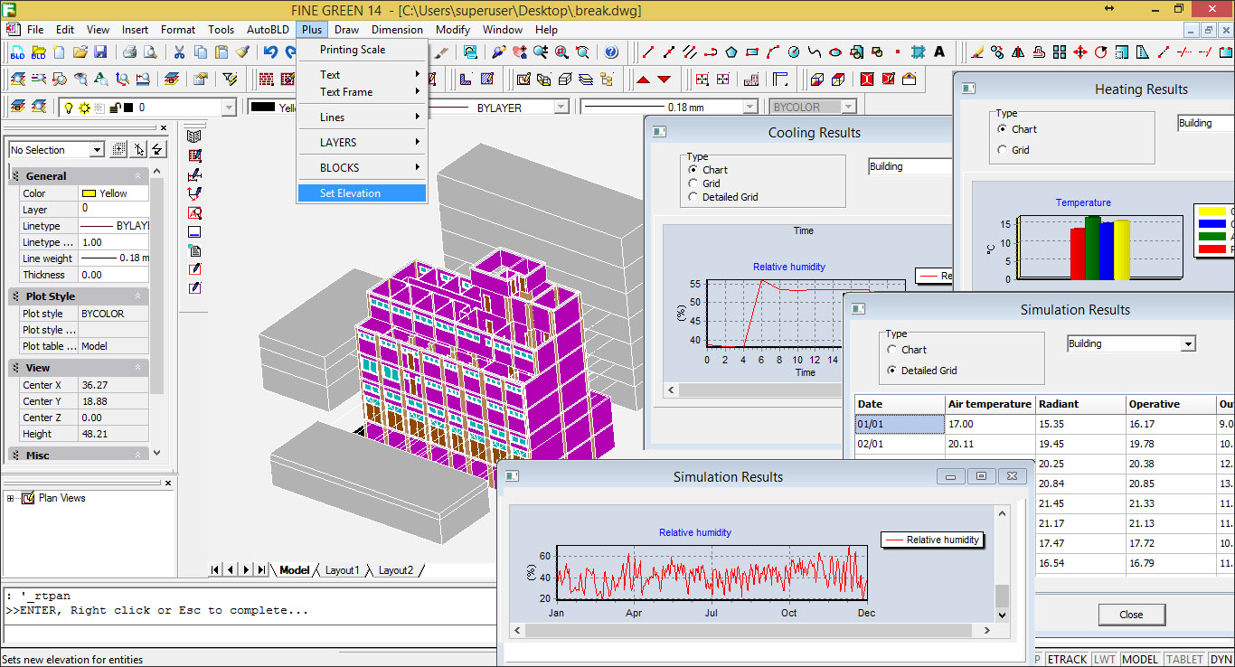Screen dimensions: 1235x667
Task: Select the Hatch tool icon
Action: pos(917,52)
